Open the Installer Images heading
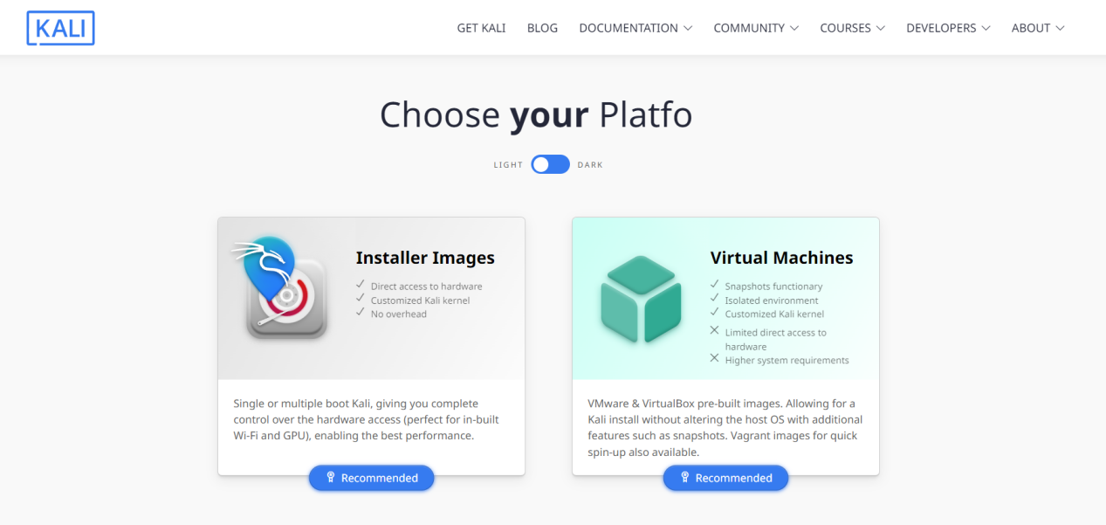The width and height of the screenshot is (1106, 525). pos(425,258)
